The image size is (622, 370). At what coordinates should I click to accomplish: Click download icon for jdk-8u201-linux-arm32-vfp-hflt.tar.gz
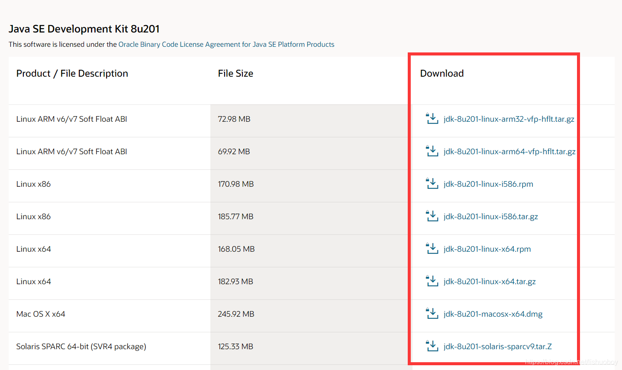tap(432, 119)
